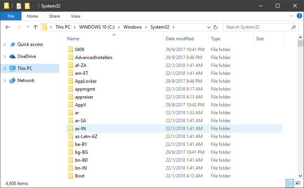304x188 pixels.
Task: Click the 4,608 items status text
Action: (x=17, y=183)
